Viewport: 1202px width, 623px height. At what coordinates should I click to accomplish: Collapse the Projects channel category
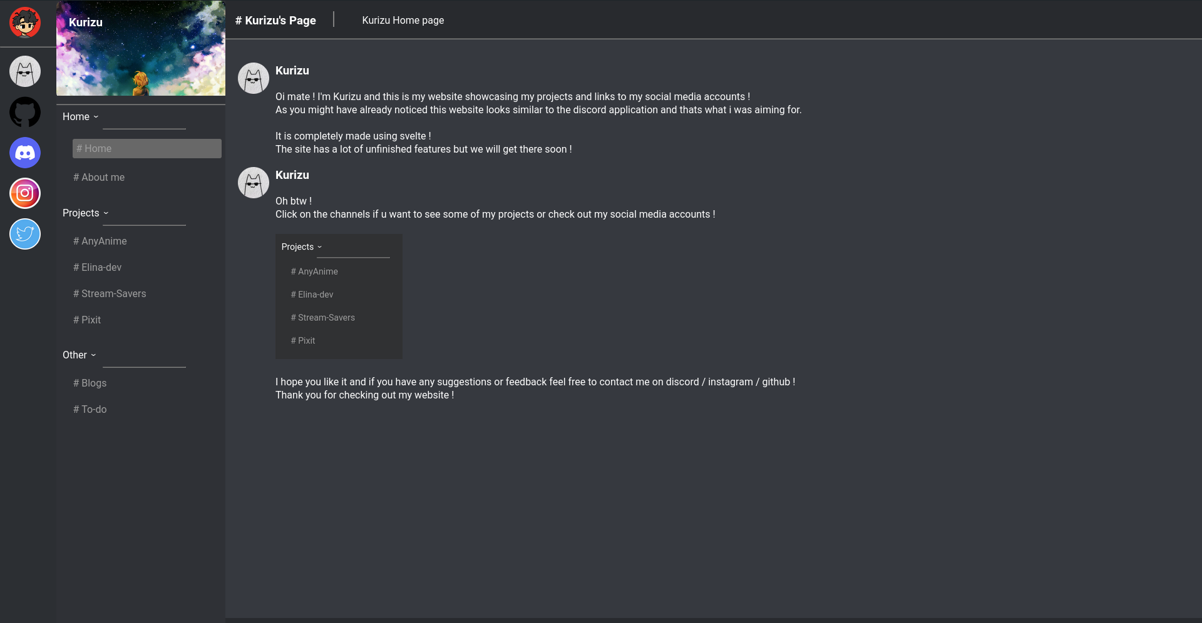pyautogui.click(x=85, y=213)
